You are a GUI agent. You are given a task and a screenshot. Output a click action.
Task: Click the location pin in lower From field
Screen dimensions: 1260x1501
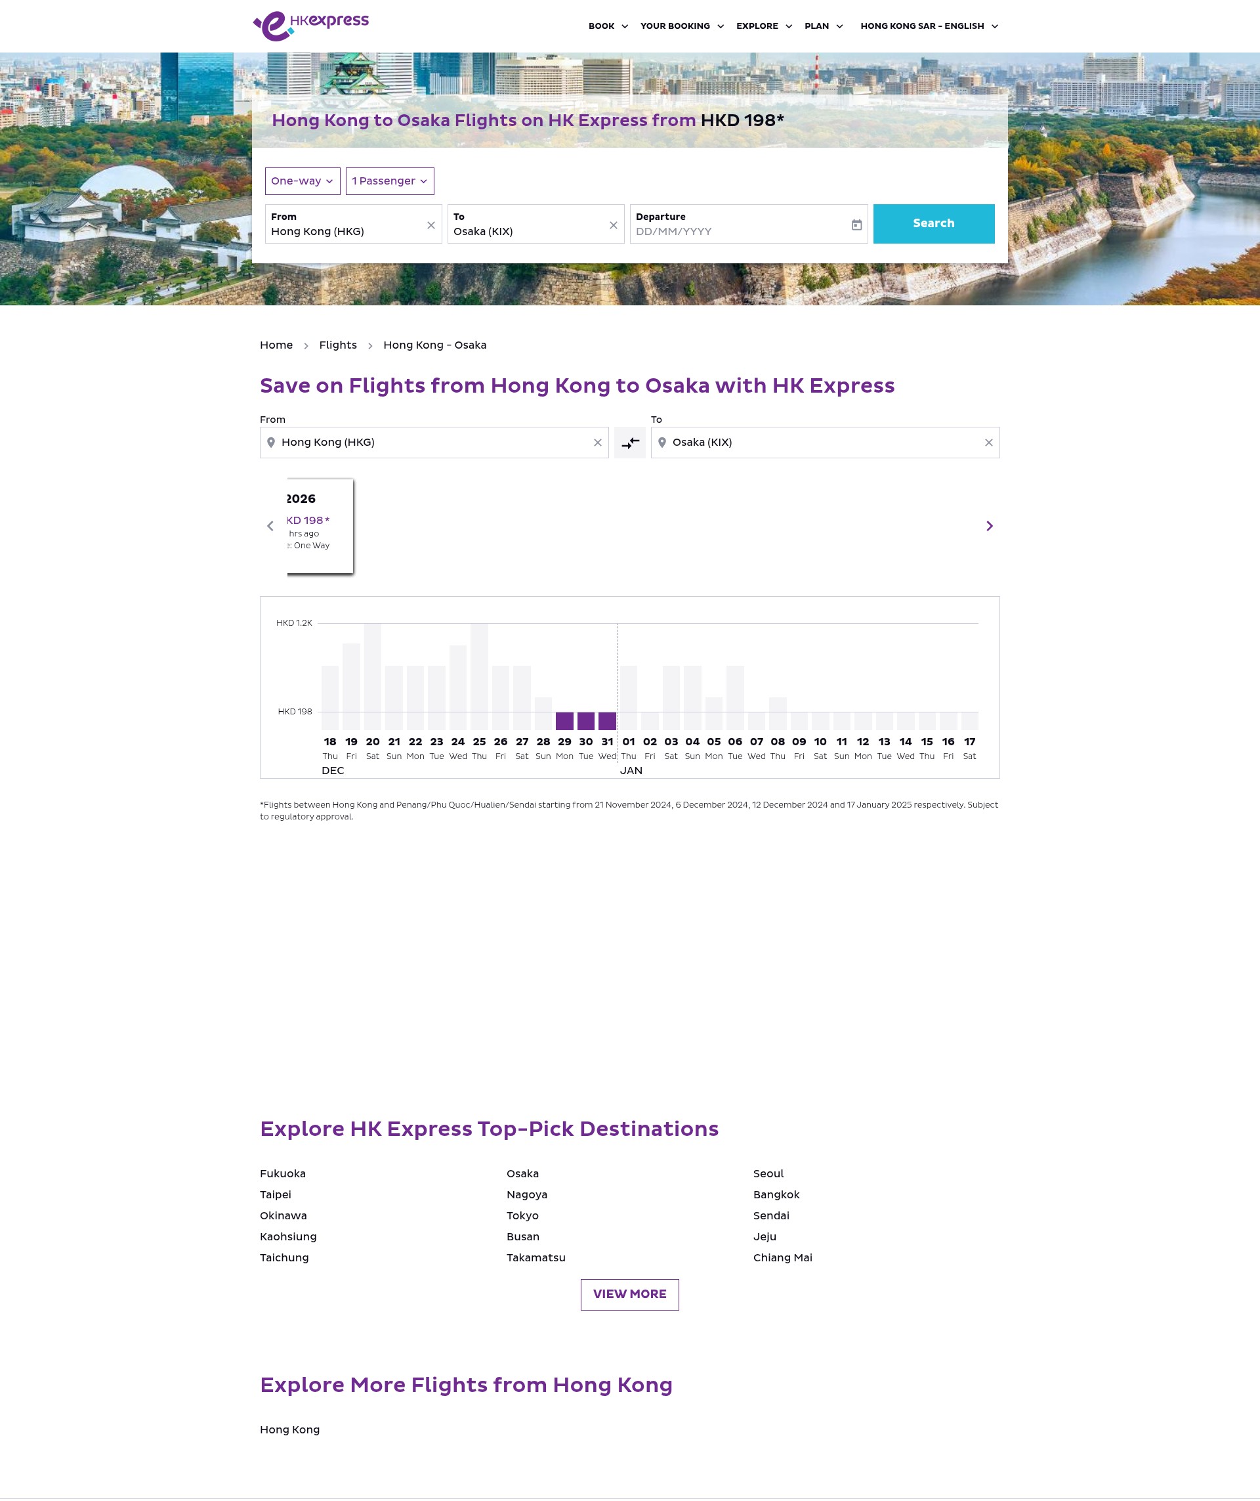271,443
